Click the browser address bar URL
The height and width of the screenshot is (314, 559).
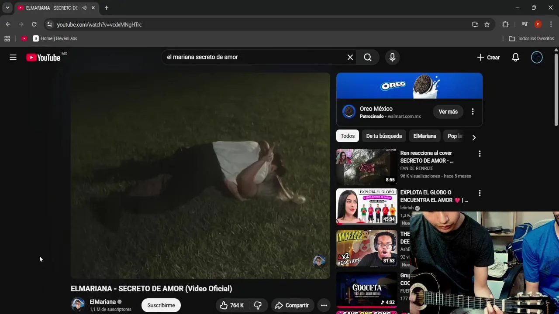(x=99, y=24)
